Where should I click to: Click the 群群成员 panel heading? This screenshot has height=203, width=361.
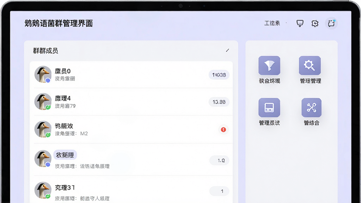click(x=45, y=51)
